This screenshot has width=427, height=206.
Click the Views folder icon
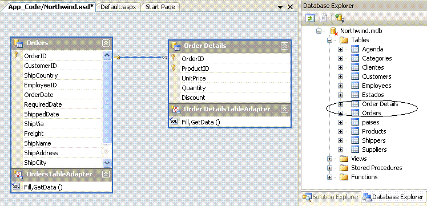pos(345,159)
